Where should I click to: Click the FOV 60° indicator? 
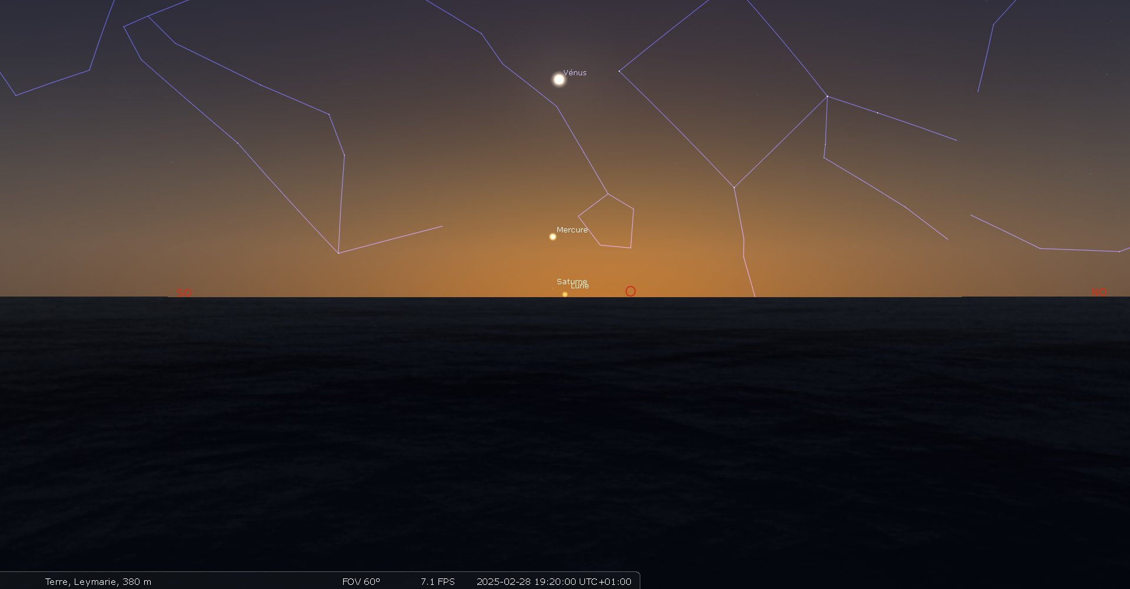click(361, 581)
